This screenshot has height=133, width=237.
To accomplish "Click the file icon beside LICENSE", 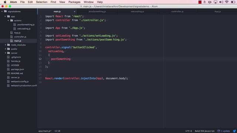I will pyautogui.click(x=8, y=65).
